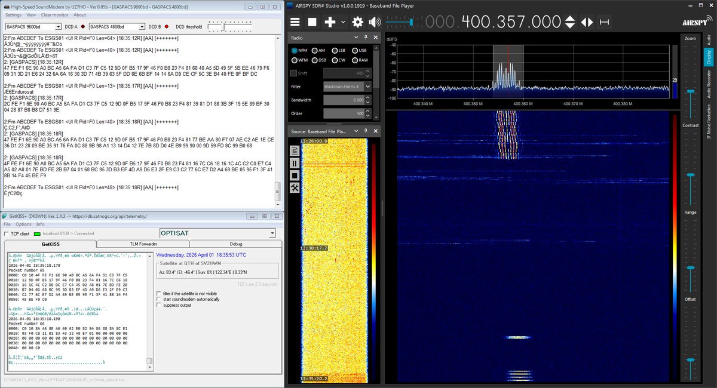Open SDR# gear configuration icon
The height and width of the screenshot is (388, 717).
click(x=358, y=22)
